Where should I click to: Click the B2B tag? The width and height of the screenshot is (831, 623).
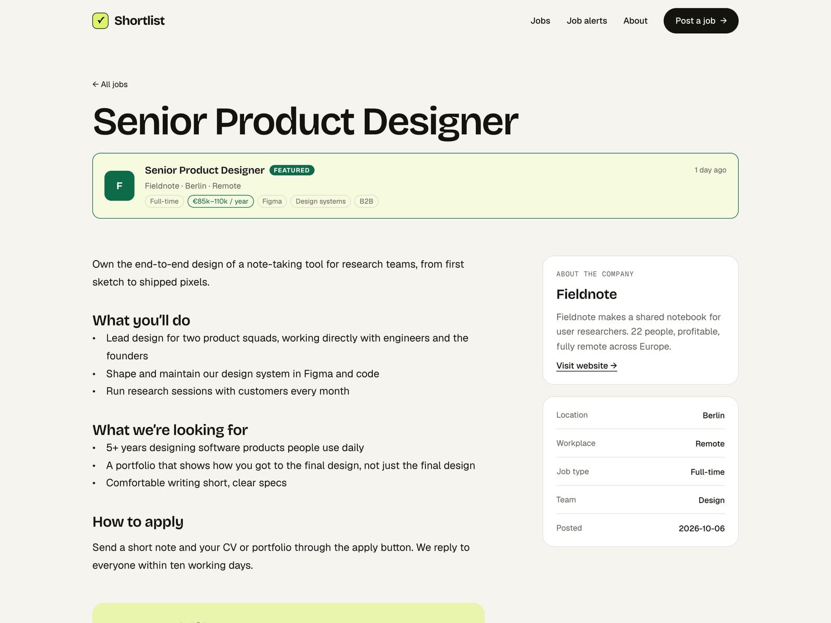coord(366,201)
